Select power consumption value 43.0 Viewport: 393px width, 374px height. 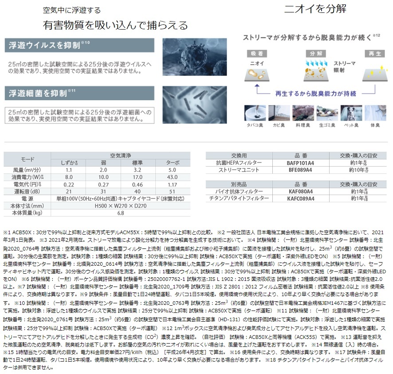[x=172, y=177]
